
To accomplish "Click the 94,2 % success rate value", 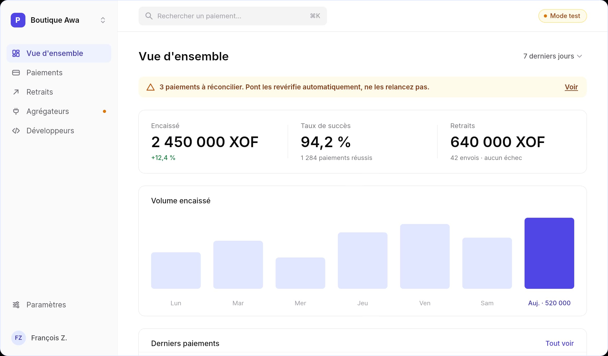I will [x=325, y=142].
